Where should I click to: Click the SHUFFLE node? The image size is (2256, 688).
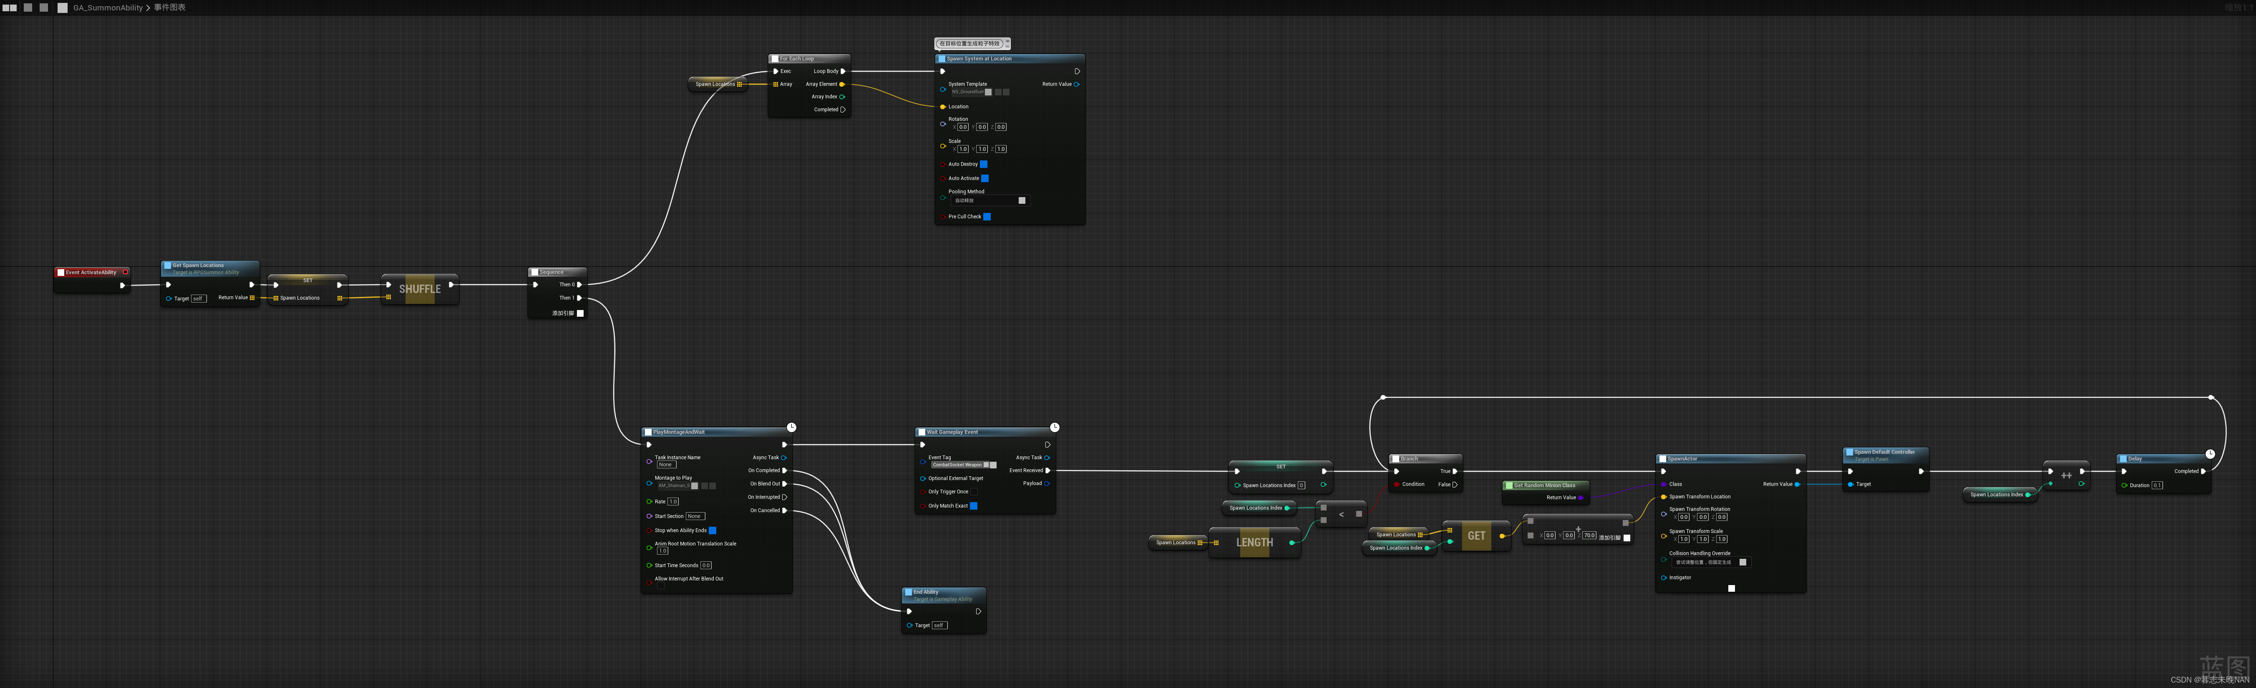coord(420,289)
